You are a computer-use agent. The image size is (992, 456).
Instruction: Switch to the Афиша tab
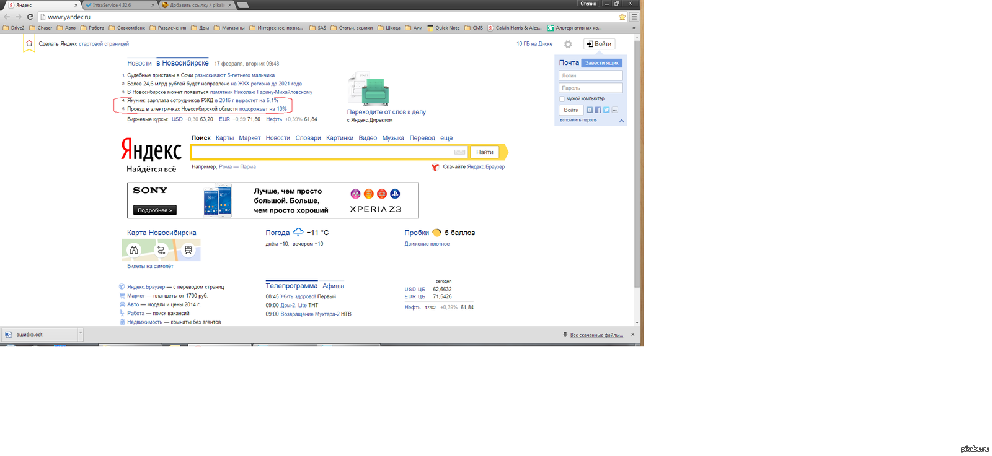[x=333, y=286]
